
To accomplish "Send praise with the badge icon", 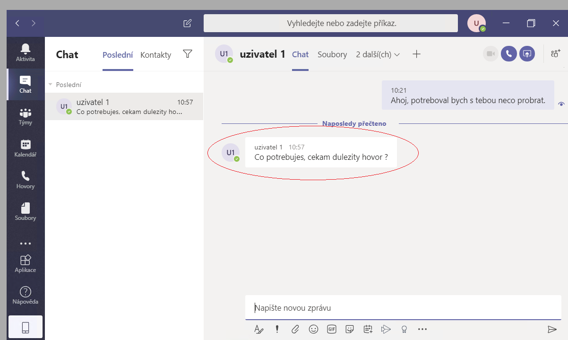I will (404, 329).
